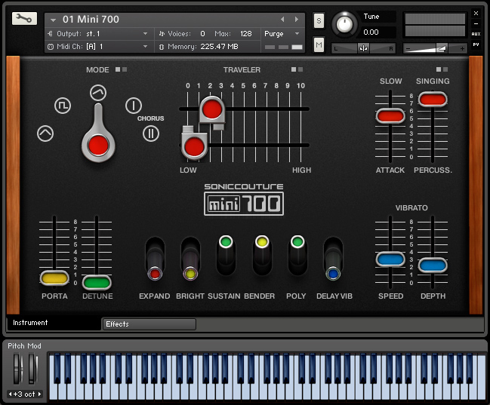Click the Tune knob
Image resolution: width=490 pixels, height=405 pixels.
[x=345, y=23]
